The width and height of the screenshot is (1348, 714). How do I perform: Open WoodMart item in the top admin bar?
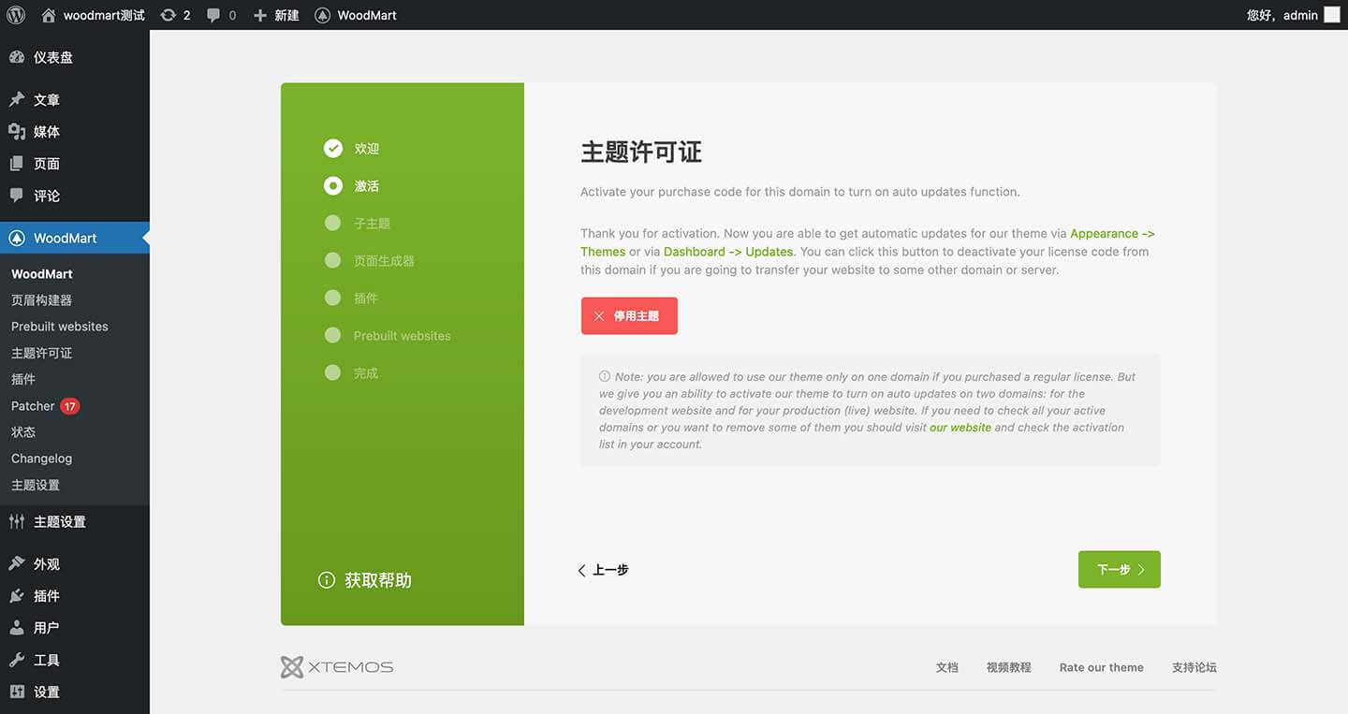point(356,15)
